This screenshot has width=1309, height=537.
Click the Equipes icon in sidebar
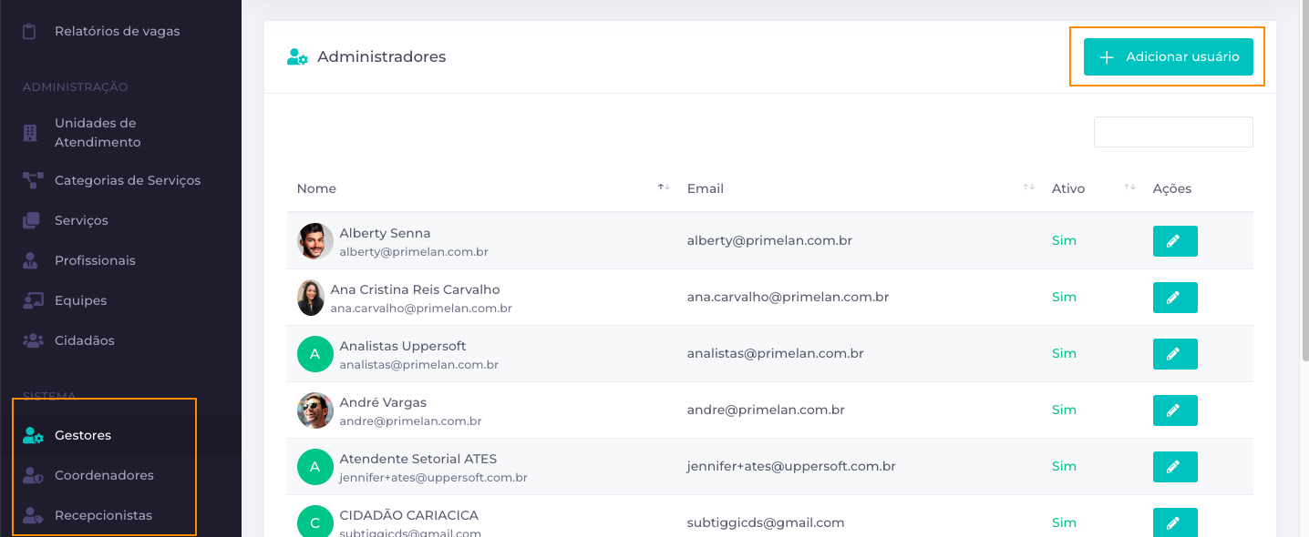33,300
